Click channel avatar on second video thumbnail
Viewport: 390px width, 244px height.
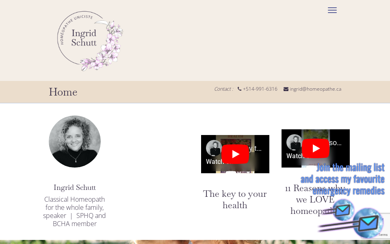coord(295,142)
